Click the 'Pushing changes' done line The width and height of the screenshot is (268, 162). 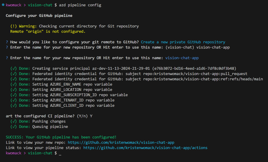point(38,121)
